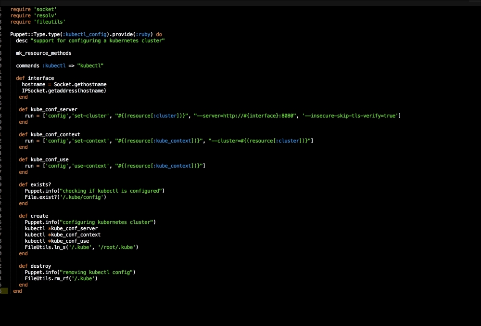Image resolution: width=481 pixels, height=326 pixels.
Task: Click the desc string about kubernetes cluster support
Action: pos(98,40)
